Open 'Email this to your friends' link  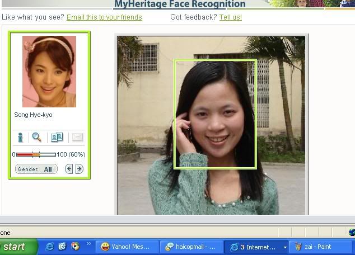[x=104, y=17]
